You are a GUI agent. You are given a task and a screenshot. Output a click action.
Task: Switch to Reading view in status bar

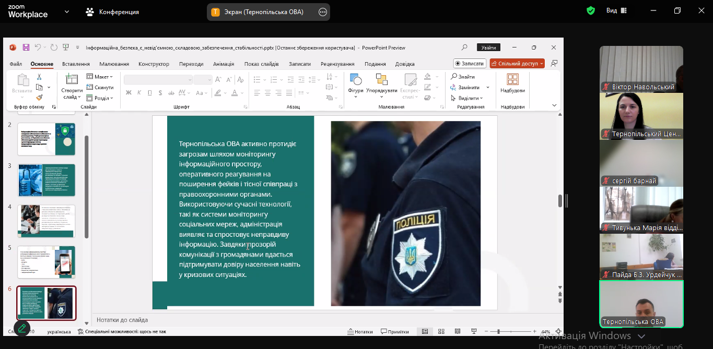click(458, 331)
